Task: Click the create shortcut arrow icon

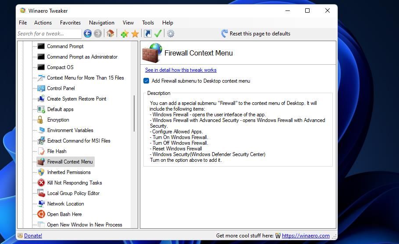Action: (x=148, y=34)
